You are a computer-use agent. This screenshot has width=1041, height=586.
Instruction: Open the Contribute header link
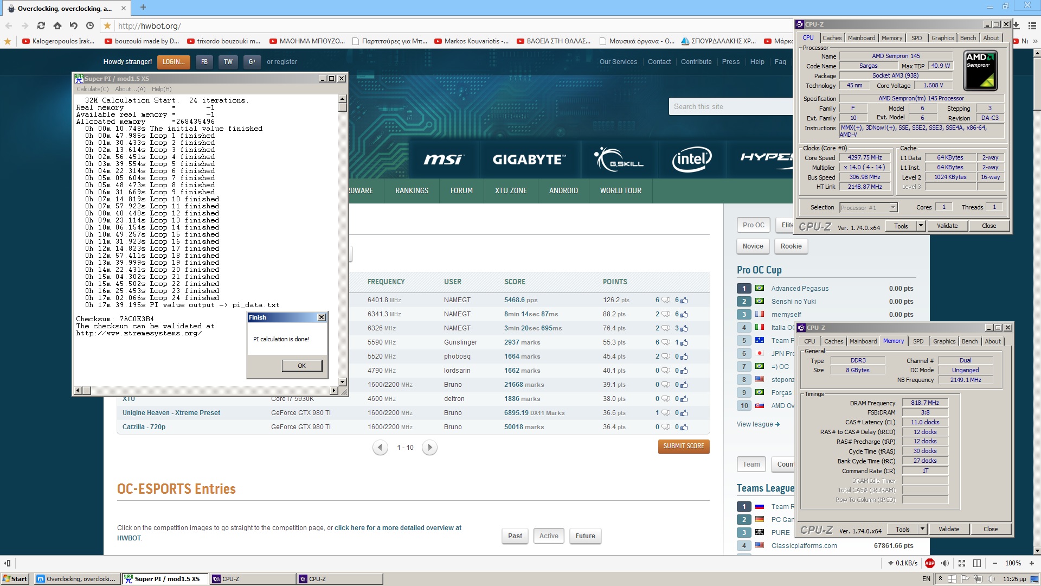(696, 62)
